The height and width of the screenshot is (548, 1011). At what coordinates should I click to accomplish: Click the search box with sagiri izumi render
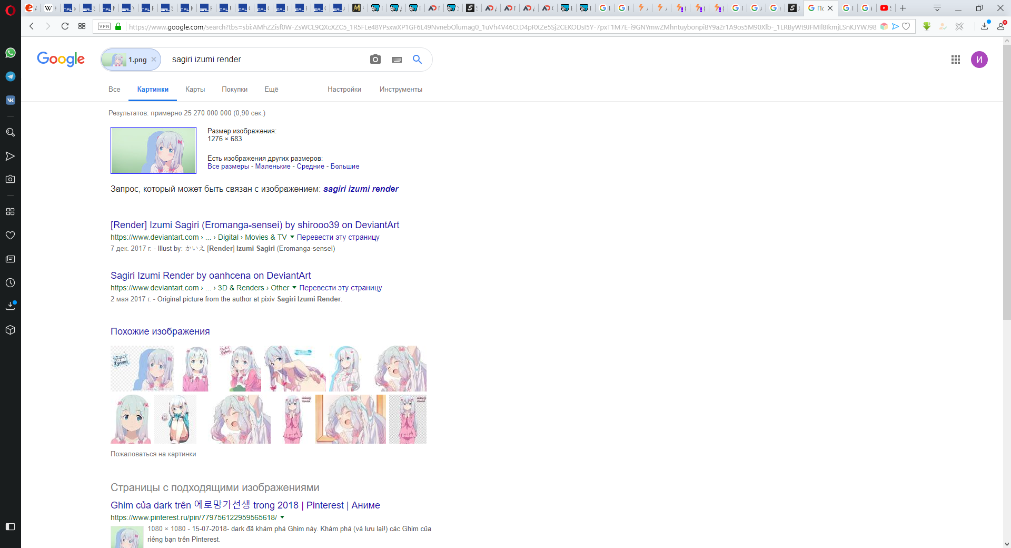[x=266, y=60]
